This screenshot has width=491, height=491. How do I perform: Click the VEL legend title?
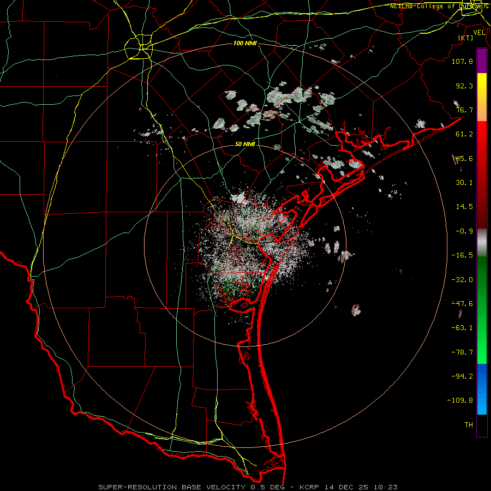click(x=479, y=33)
